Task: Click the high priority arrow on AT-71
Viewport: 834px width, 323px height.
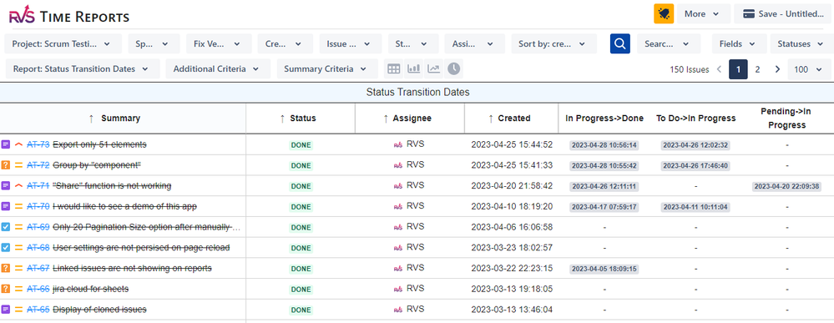Action: [x=18, y=186]
